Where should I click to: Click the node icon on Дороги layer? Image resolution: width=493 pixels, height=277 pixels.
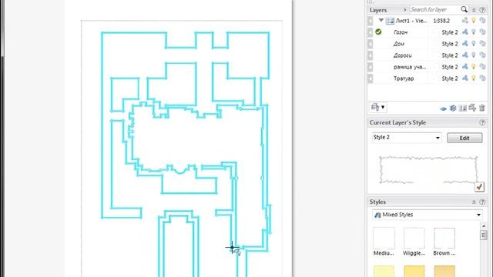click(x=465, y=55)
